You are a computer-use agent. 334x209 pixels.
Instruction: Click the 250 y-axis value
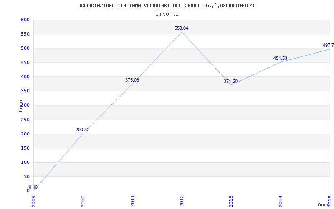point(25,120)
